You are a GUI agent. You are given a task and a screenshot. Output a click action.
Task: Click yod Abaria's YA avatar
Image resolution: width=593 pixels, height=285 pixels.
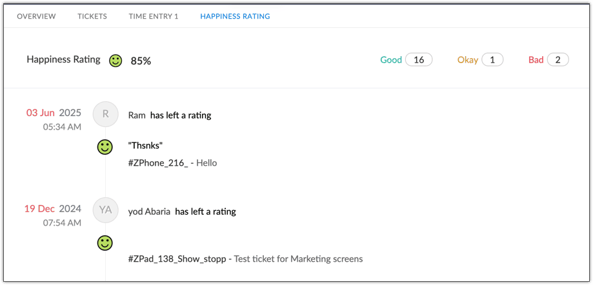click(106, 210)
